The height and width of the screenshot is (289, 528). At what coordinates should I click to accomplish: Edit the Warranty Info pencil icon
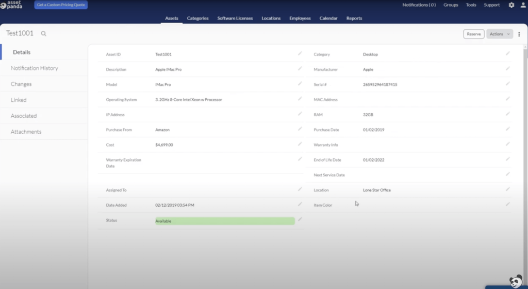click(507, 144)
